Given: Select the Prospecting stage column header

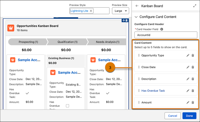Looking at the screenshot, I should point(26,42).
